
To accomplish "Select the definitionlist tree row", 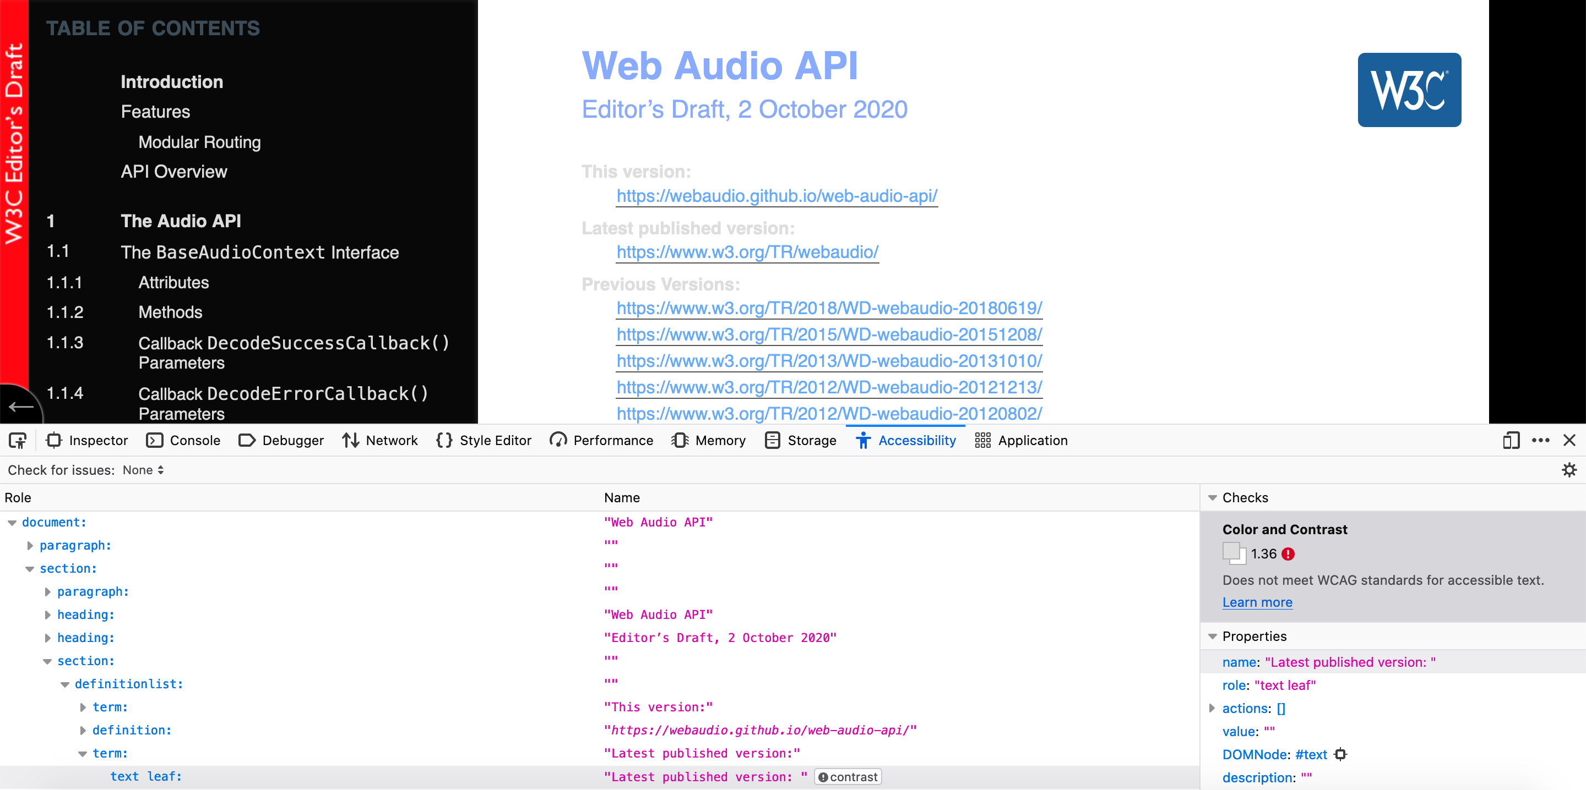I will (x=129, y=684).
